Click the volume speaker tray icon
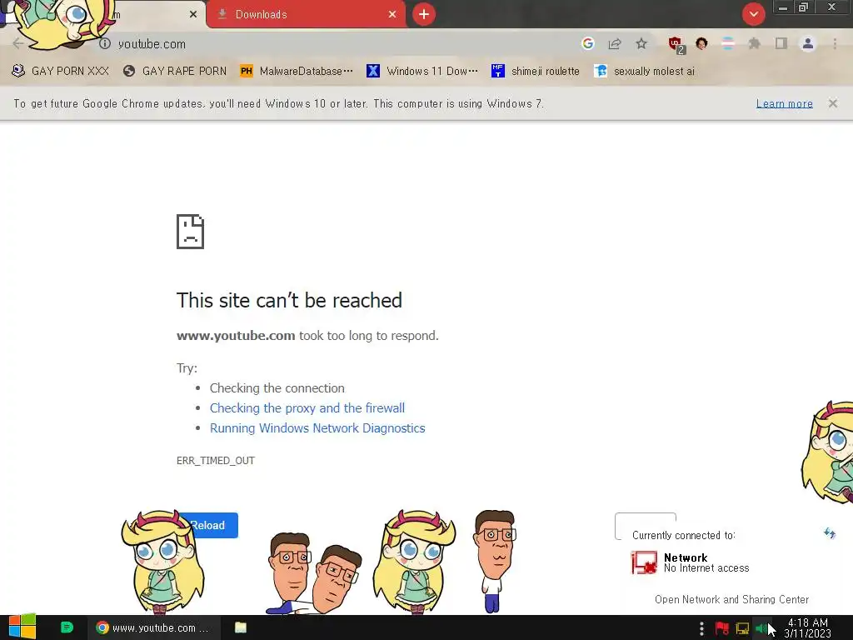Image resolution: width=853 pixels, height=640 pixels. coord(761,628)
